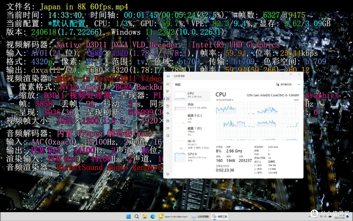Open App history page in Task Manager sidebar

point(168,106)
